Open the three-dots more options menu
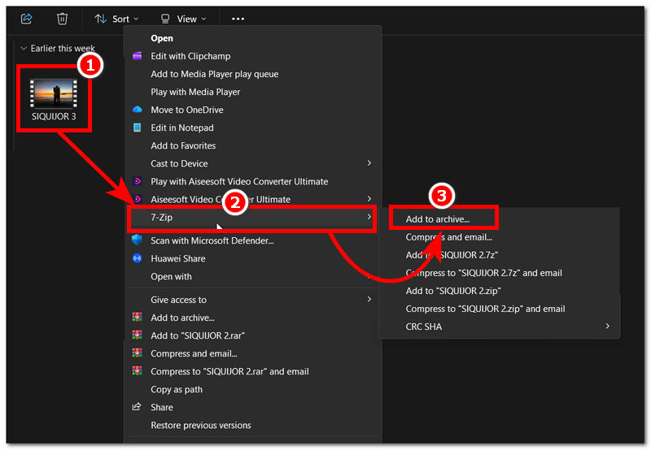This screenshot has width=651, height=450. pyautogui.click(x=238, y=19)
